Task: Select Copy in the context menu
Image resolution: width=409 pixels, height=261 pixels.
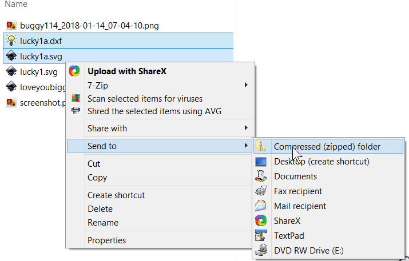Action: (97, 178)
